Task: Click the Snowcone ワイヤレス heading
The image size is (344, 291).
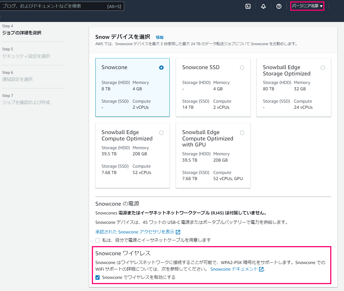Action: 123,253
